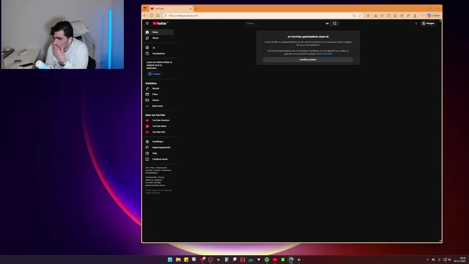Open Instellingen gear in the sidebar
The image size is (469, 264).
click(x=159, y=142)
